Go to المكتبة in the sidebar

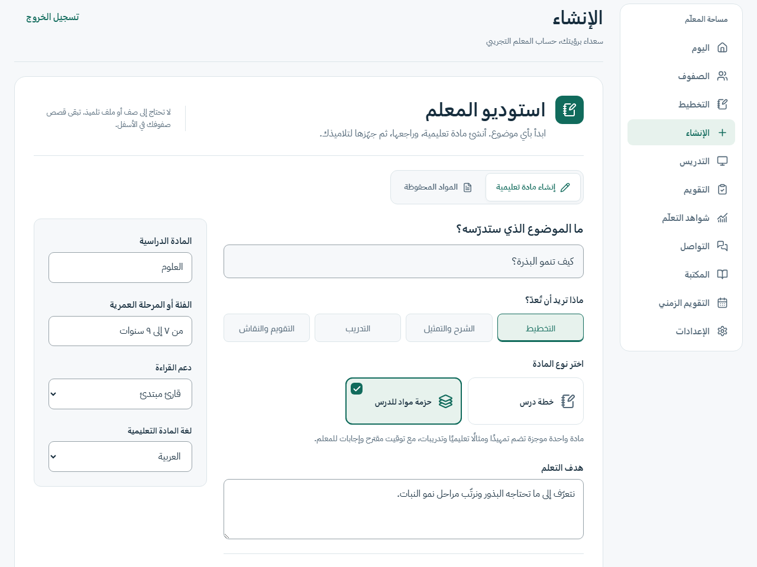(681, 275)
